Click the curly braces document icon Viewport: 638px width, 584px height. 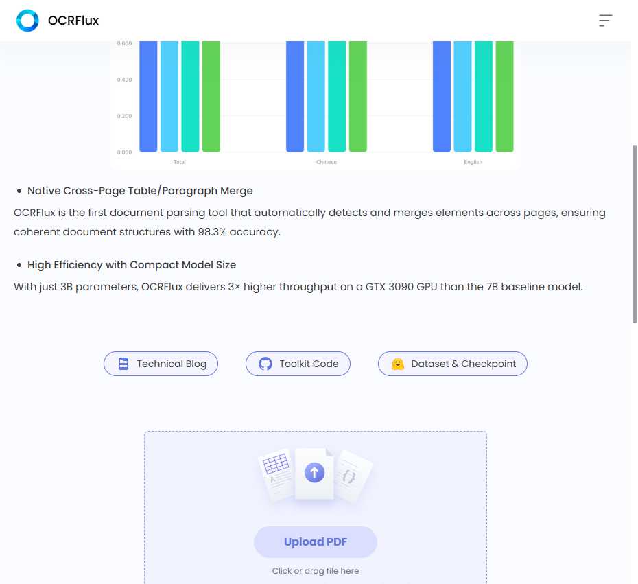[x=351, y=474]
